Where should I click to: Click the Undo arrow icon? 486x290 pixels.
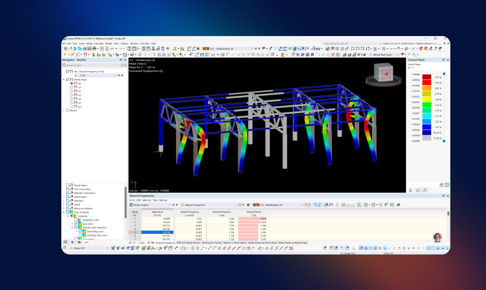coord(113,49)
